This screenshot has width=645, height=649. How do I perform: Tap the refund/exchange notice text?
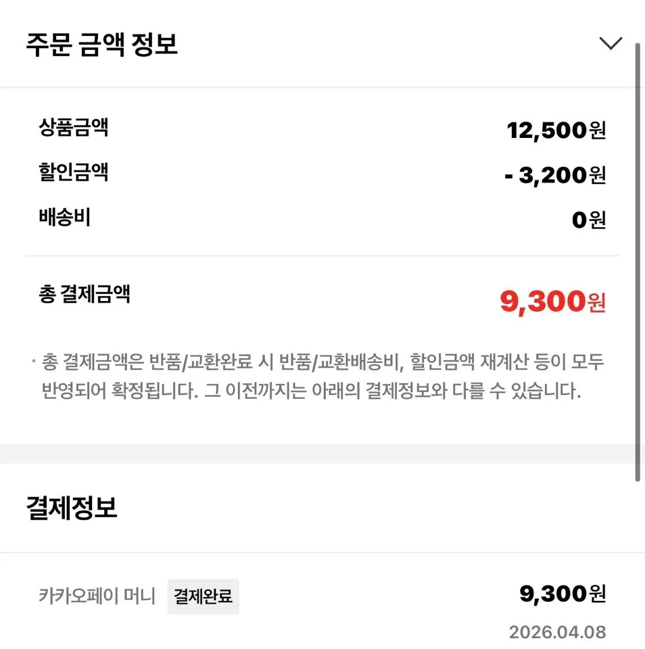[x=318, y=377]
